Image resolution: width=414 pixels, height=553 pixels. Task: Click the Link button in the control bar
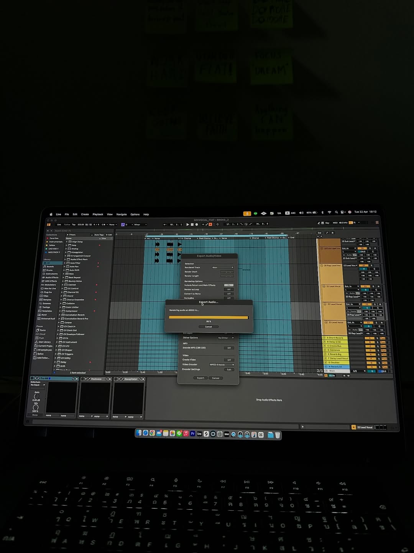pos(59,225)
